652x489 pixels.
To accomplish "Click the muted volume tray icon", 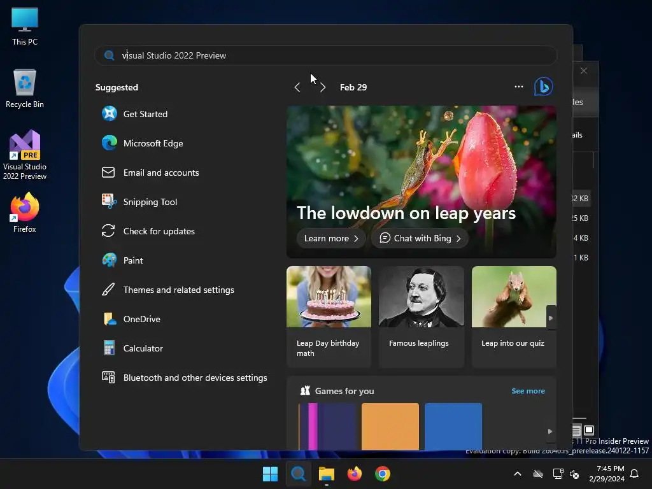I will pyautogui.click(x=575, y=474).
